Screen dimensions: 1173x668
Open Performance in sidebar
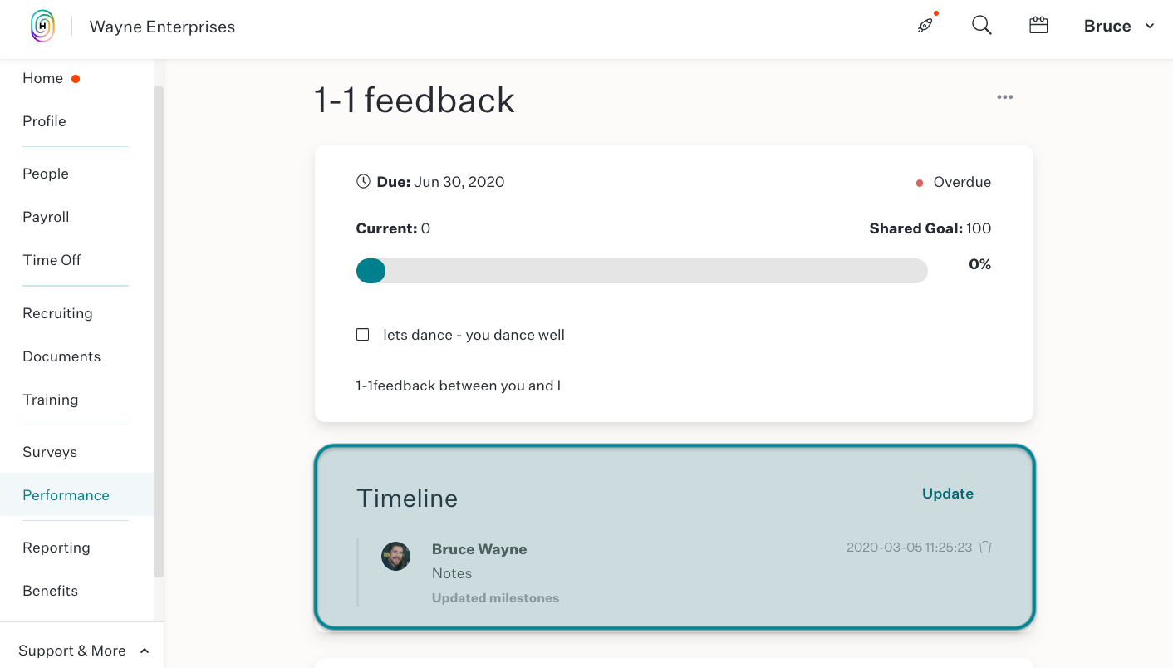[66, 495]
